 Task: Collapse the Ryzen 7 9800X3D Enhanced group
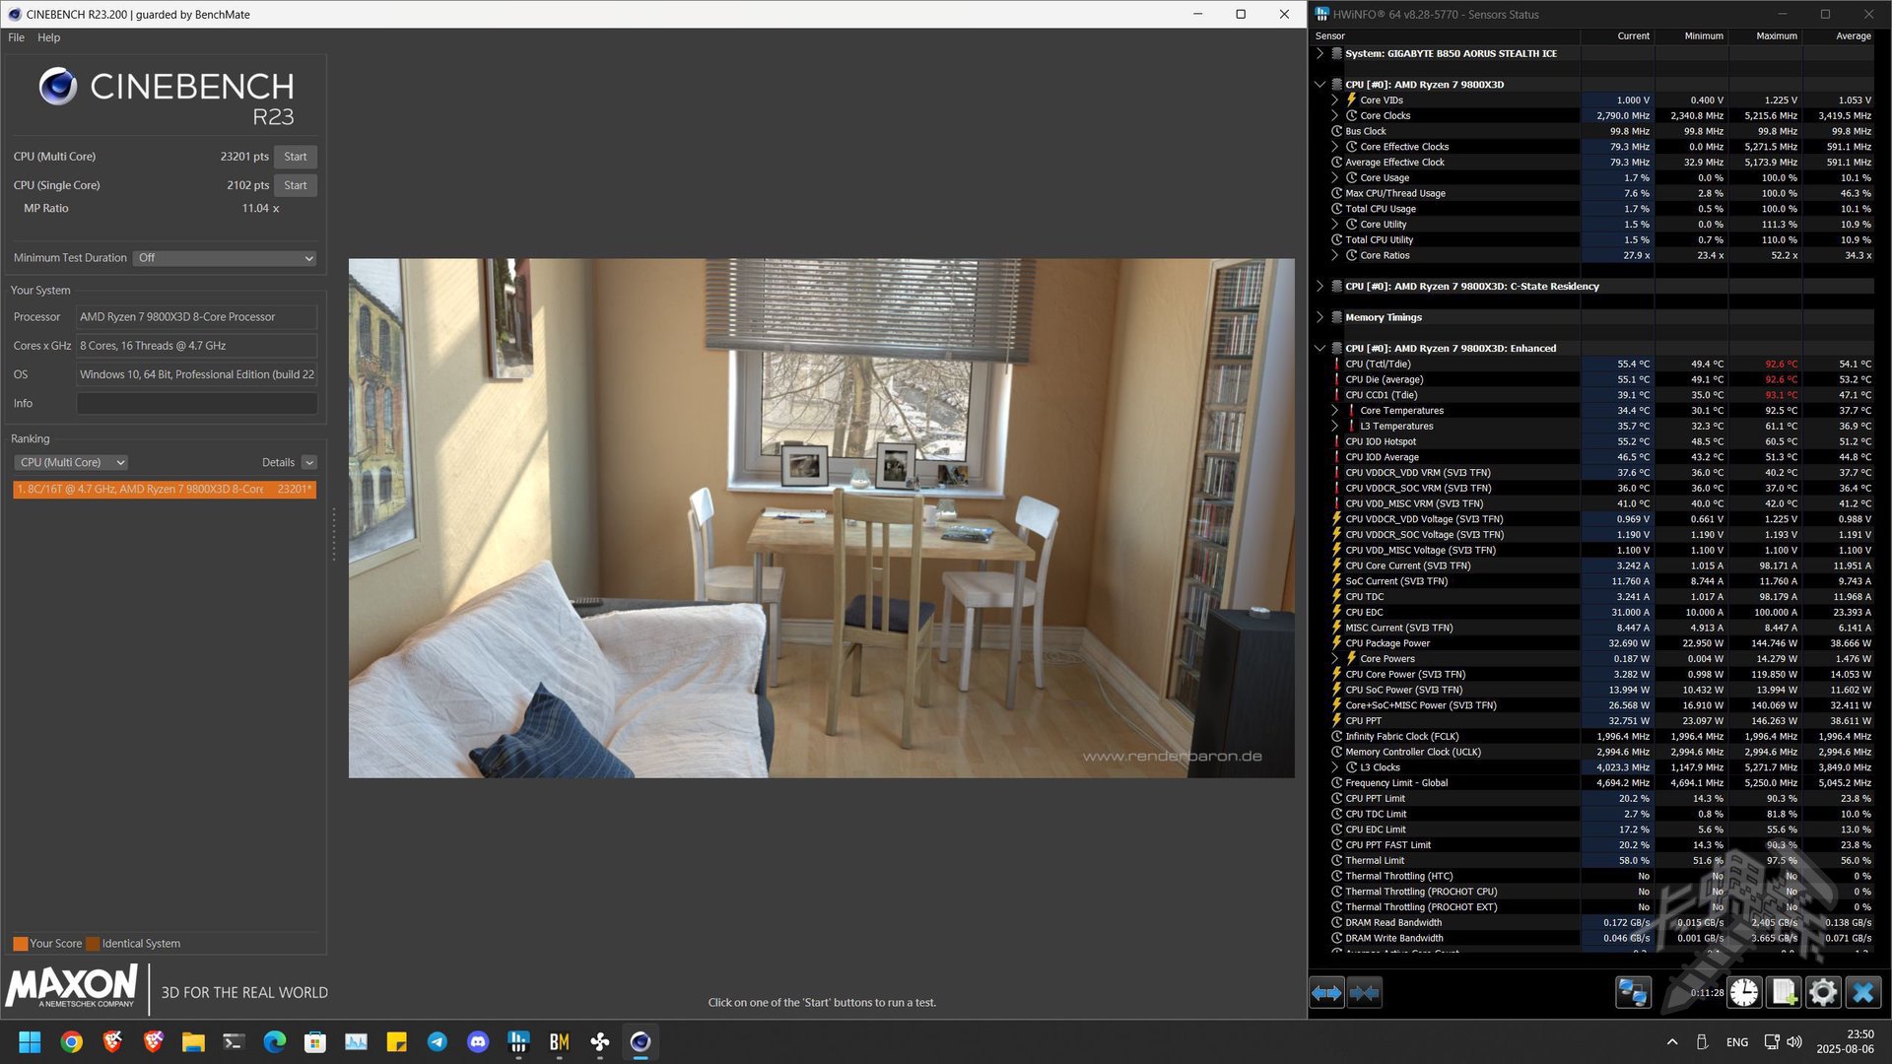point(1319,349)
